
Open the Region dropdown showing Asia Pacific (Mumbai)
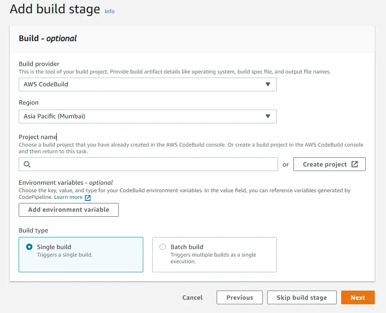[147, 116]
